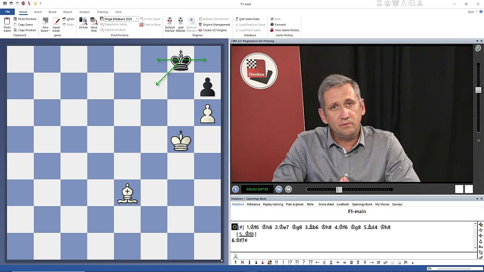Open the Style dropdown menu
Image resolution: width=484 pixels, height=272 pixels.
pos(472,12)
